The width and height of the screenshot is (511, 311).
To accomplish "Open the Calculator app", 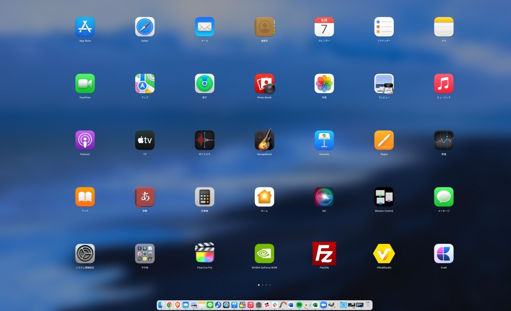I will coord(205,197).
